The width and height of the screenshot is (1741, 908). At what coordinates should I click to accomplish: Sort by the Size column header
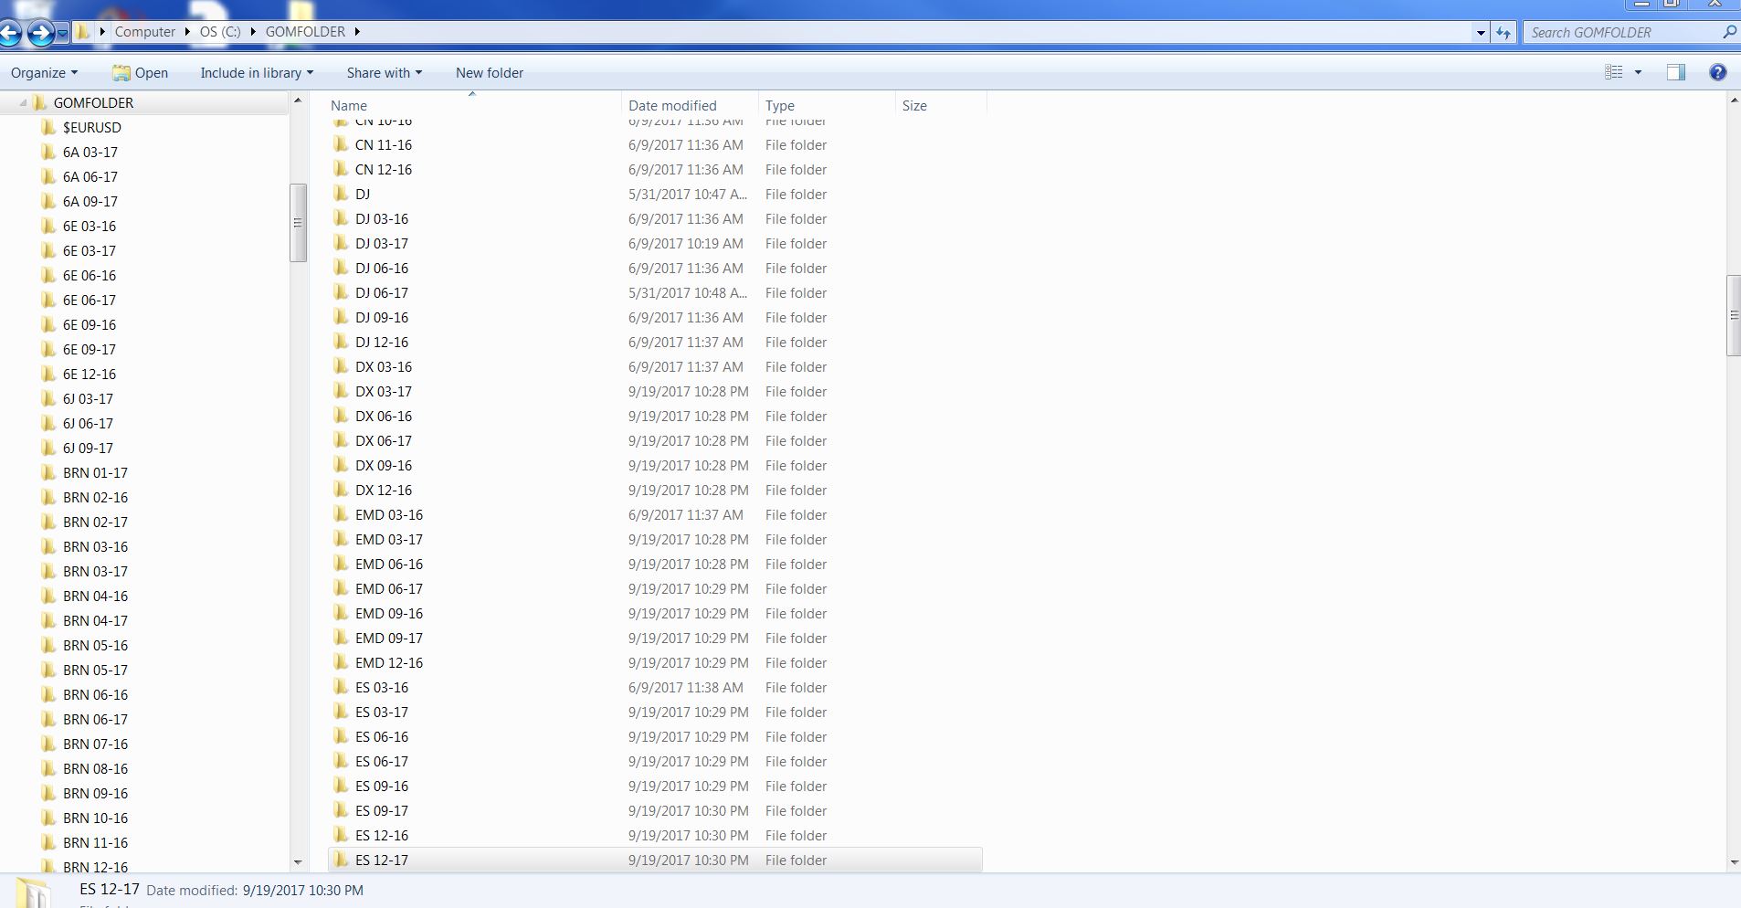(x=914, y=106)
